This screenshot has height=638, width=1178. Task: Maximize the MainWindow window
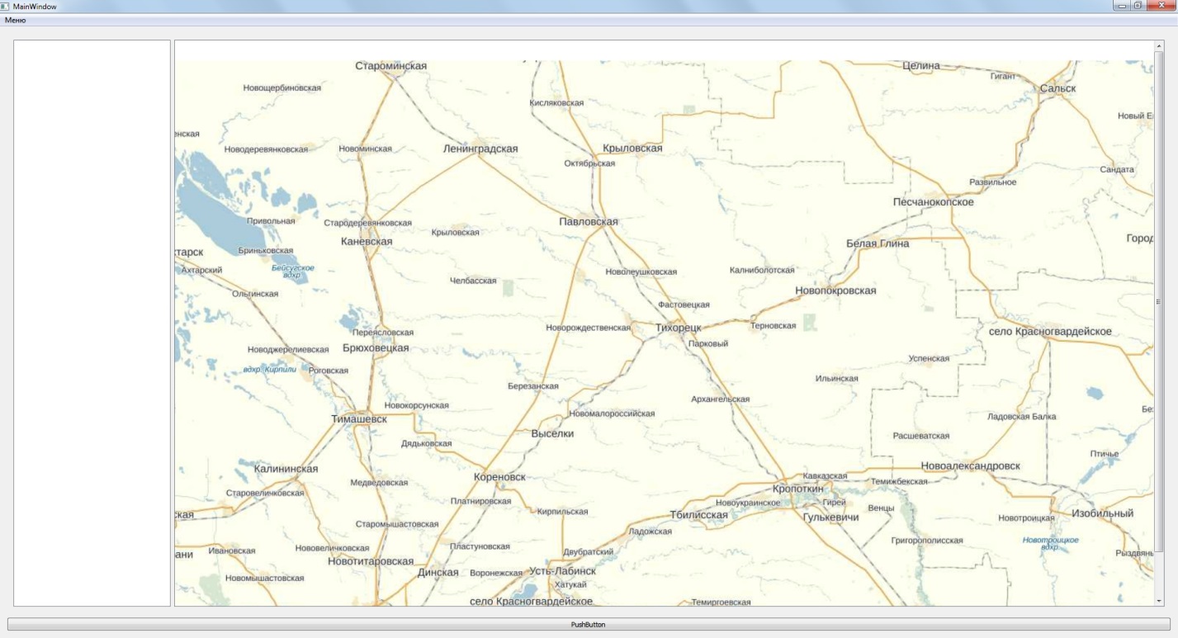[x=1138, y=5]
